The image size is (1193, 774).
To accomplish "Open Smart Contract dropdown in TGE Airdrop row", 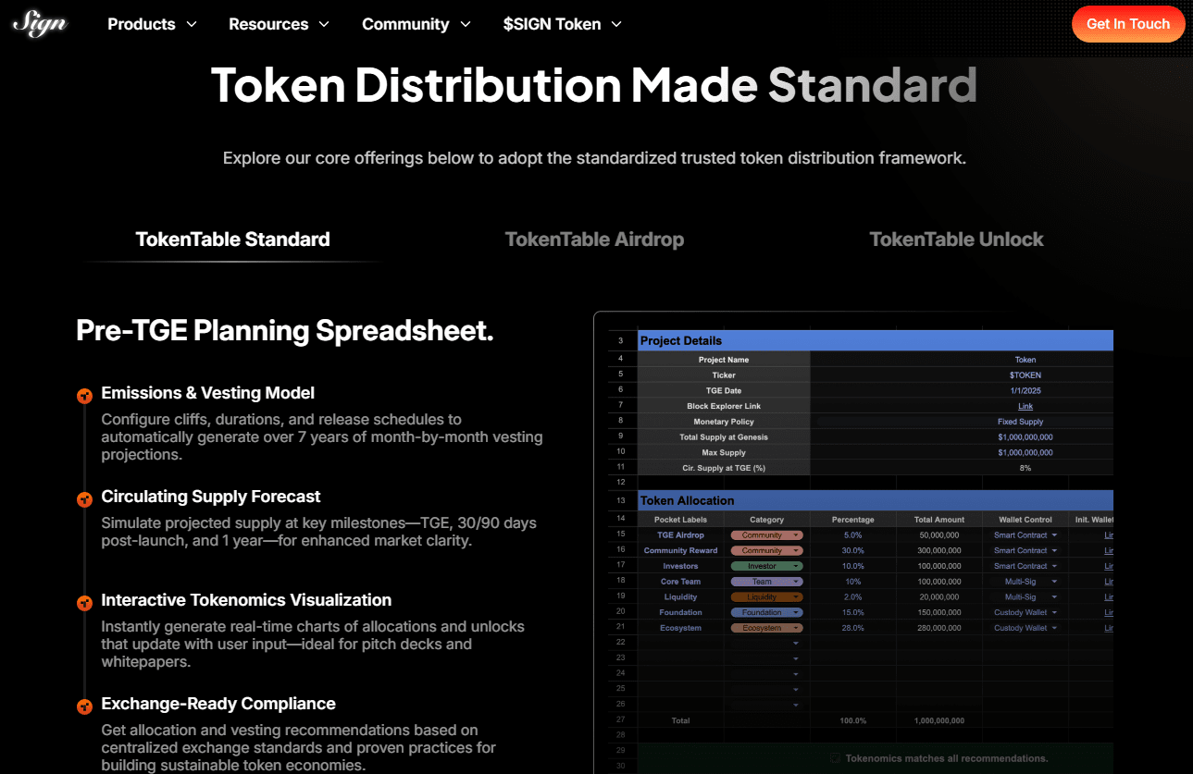I will [1025, 535].
